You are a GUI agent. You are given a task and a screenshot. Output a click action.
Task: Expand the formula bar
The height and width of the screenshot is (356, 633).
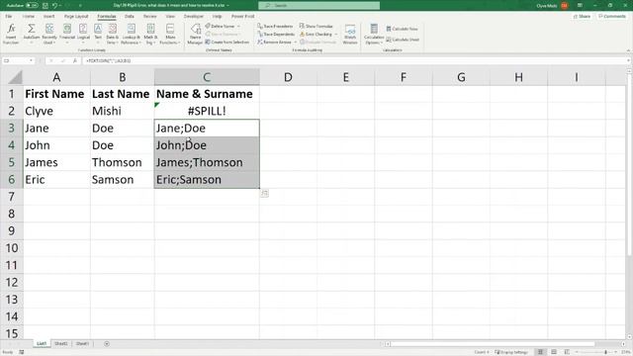(x=629, y=60)
